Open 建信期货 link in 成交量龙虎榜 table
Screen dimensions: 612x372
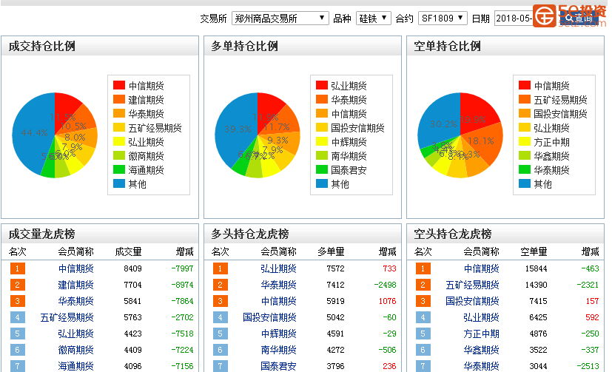point(75,285)
